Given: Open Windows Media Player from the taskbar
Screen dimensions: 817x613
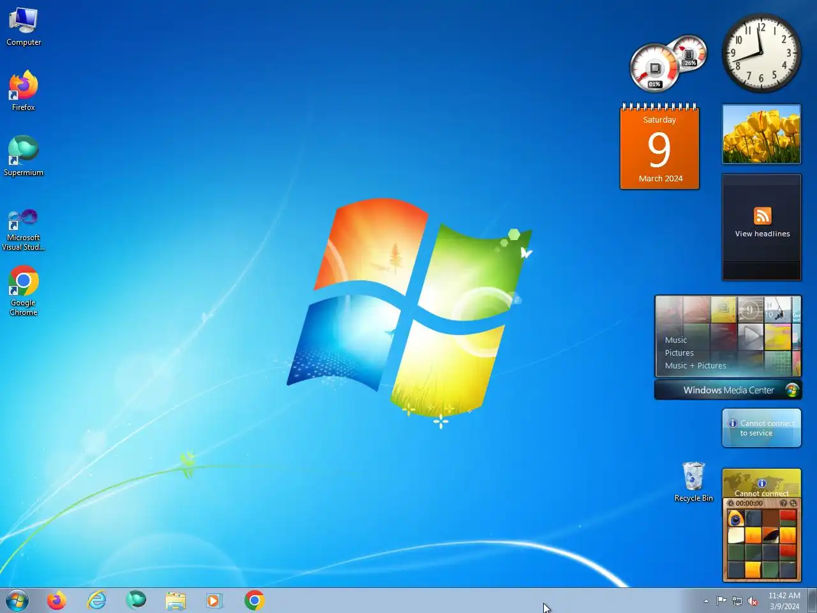Looking at the screenshot, I should click(214, 601).
